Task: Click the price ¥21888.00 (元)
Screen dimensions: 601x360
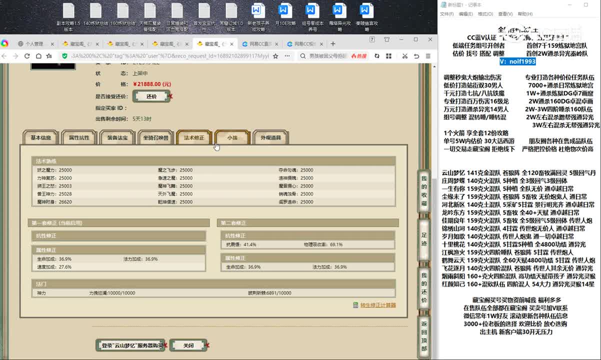Action: (x=151, y=84)
